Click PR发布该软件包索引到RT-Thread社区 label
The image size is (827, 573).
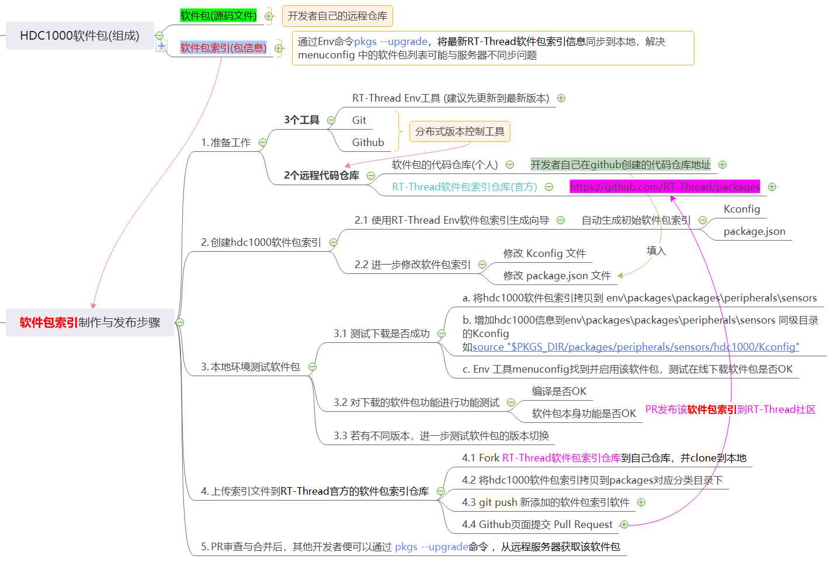730,409
